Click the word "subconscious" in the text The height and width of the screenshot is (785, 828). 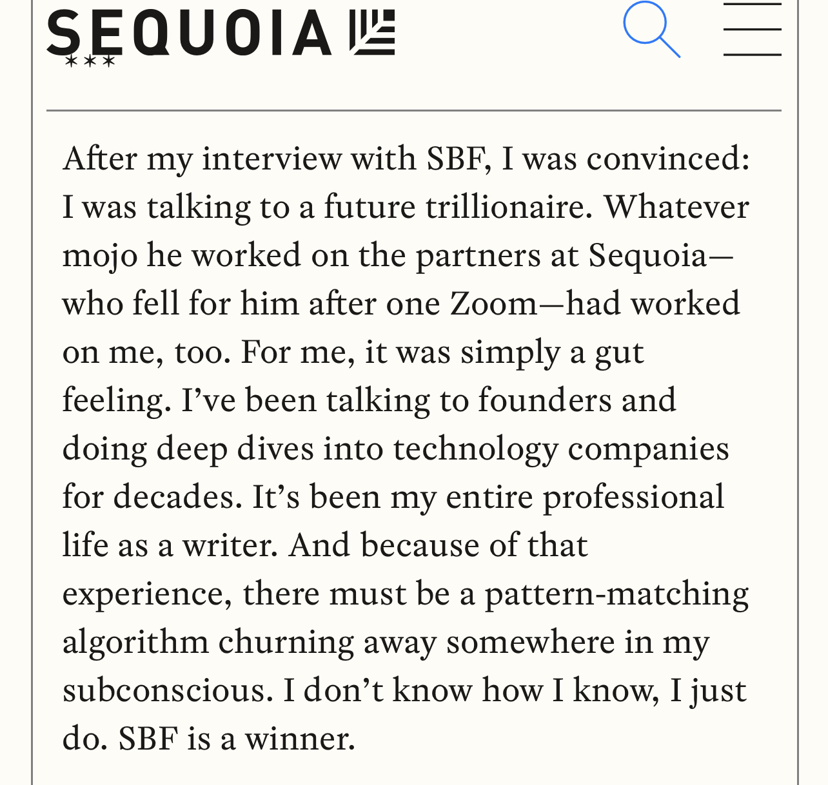(x=164, y=690)
